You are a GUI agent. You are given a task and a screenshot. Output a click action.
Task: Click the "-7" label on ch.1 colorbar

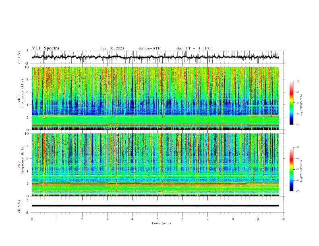coord(297,125)
